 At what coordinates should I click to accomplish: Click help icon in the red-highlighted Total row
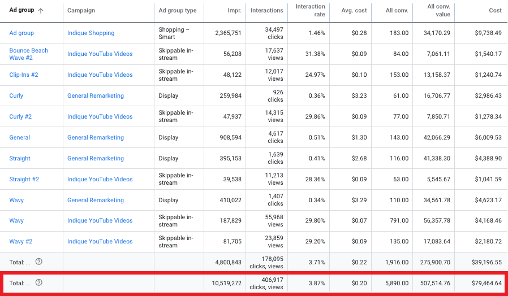[39, 282]
